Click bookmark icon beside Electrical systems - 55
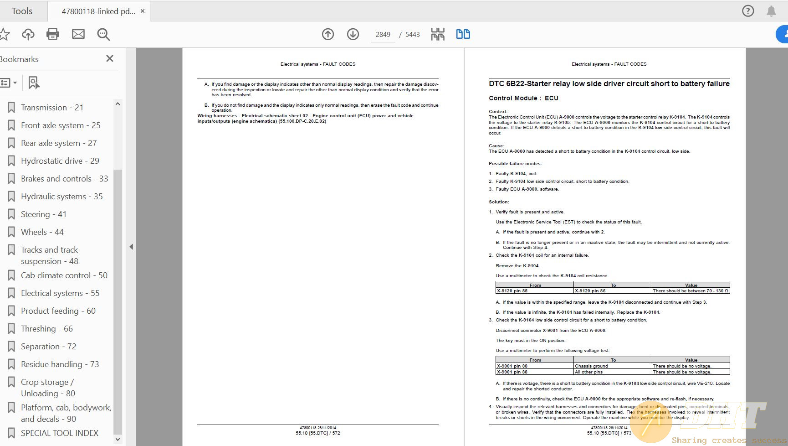Screen dimensions: 788x446 (x=11, y=293)
